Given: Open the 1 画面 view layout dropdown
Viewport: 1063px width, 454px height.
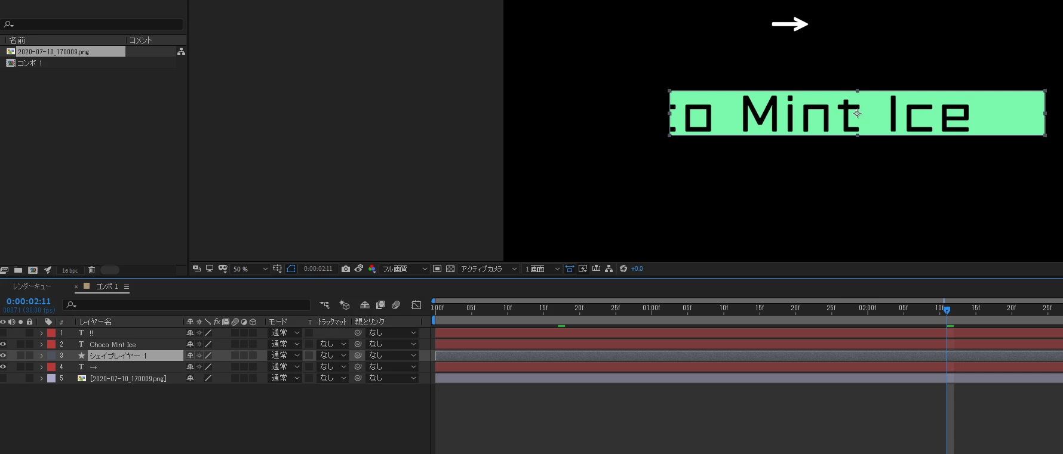Looking at the screenshot, I should (x=542, y=269).
